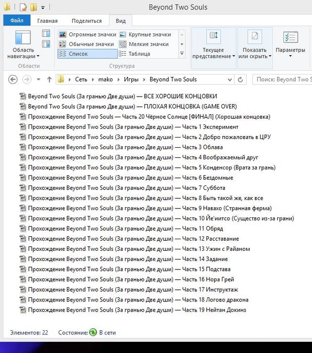This screenshot has width=312, height=353.
Task: Open the Поделиться tab
Action: click(86, 21)
